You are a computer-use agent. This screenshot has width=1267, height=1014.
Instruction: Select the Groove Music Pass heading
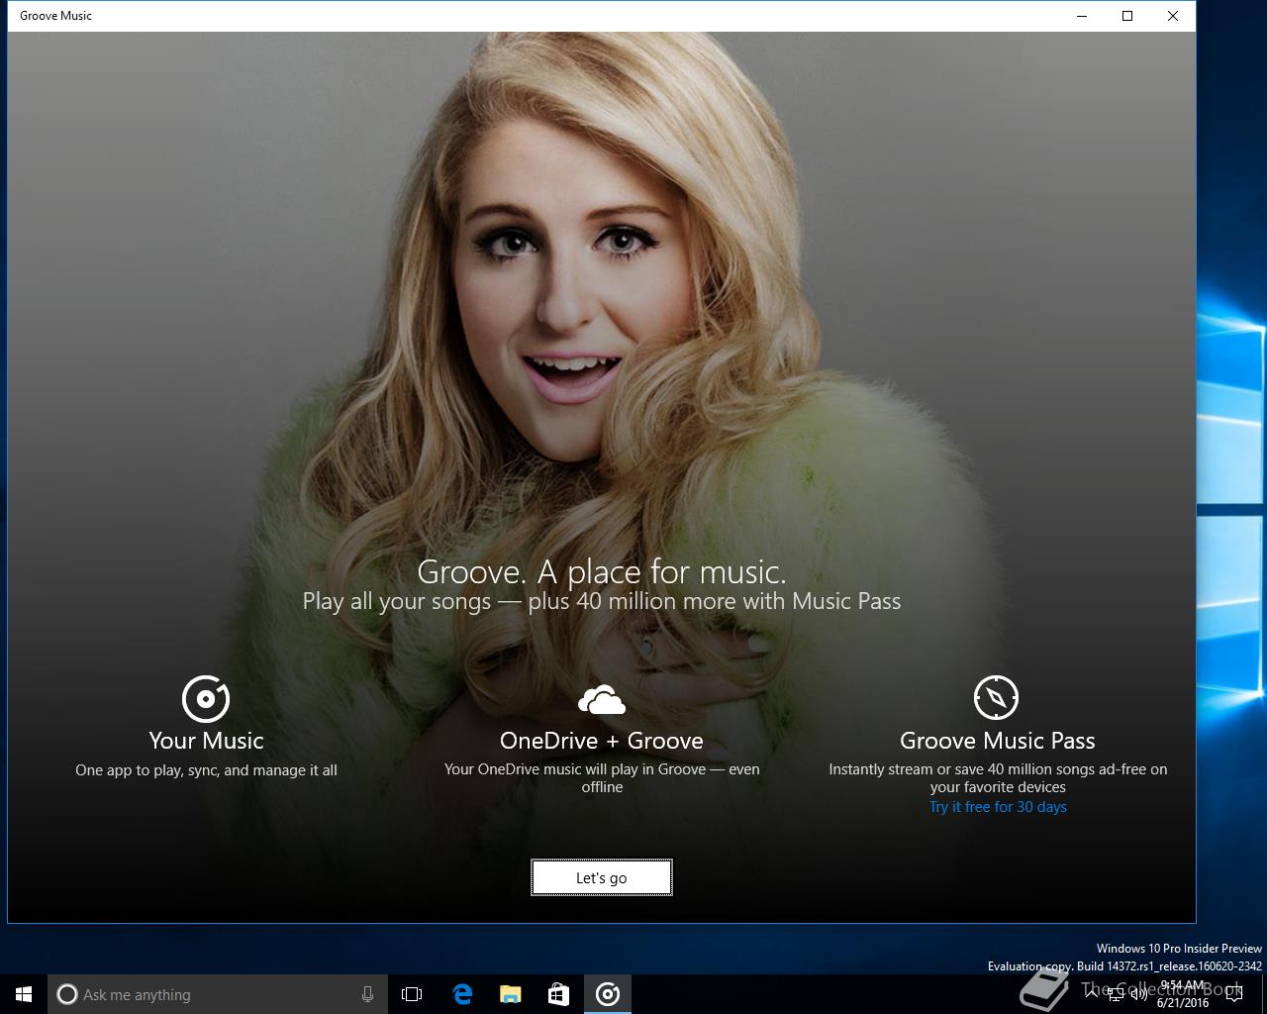point(998,741)
